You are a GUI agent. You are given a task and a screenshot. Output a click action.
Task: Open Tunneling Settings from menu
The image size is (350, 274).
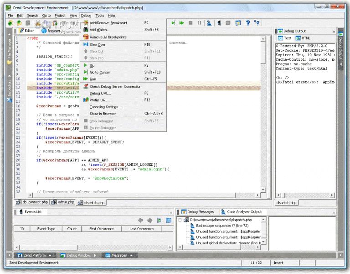pos(123,107)
